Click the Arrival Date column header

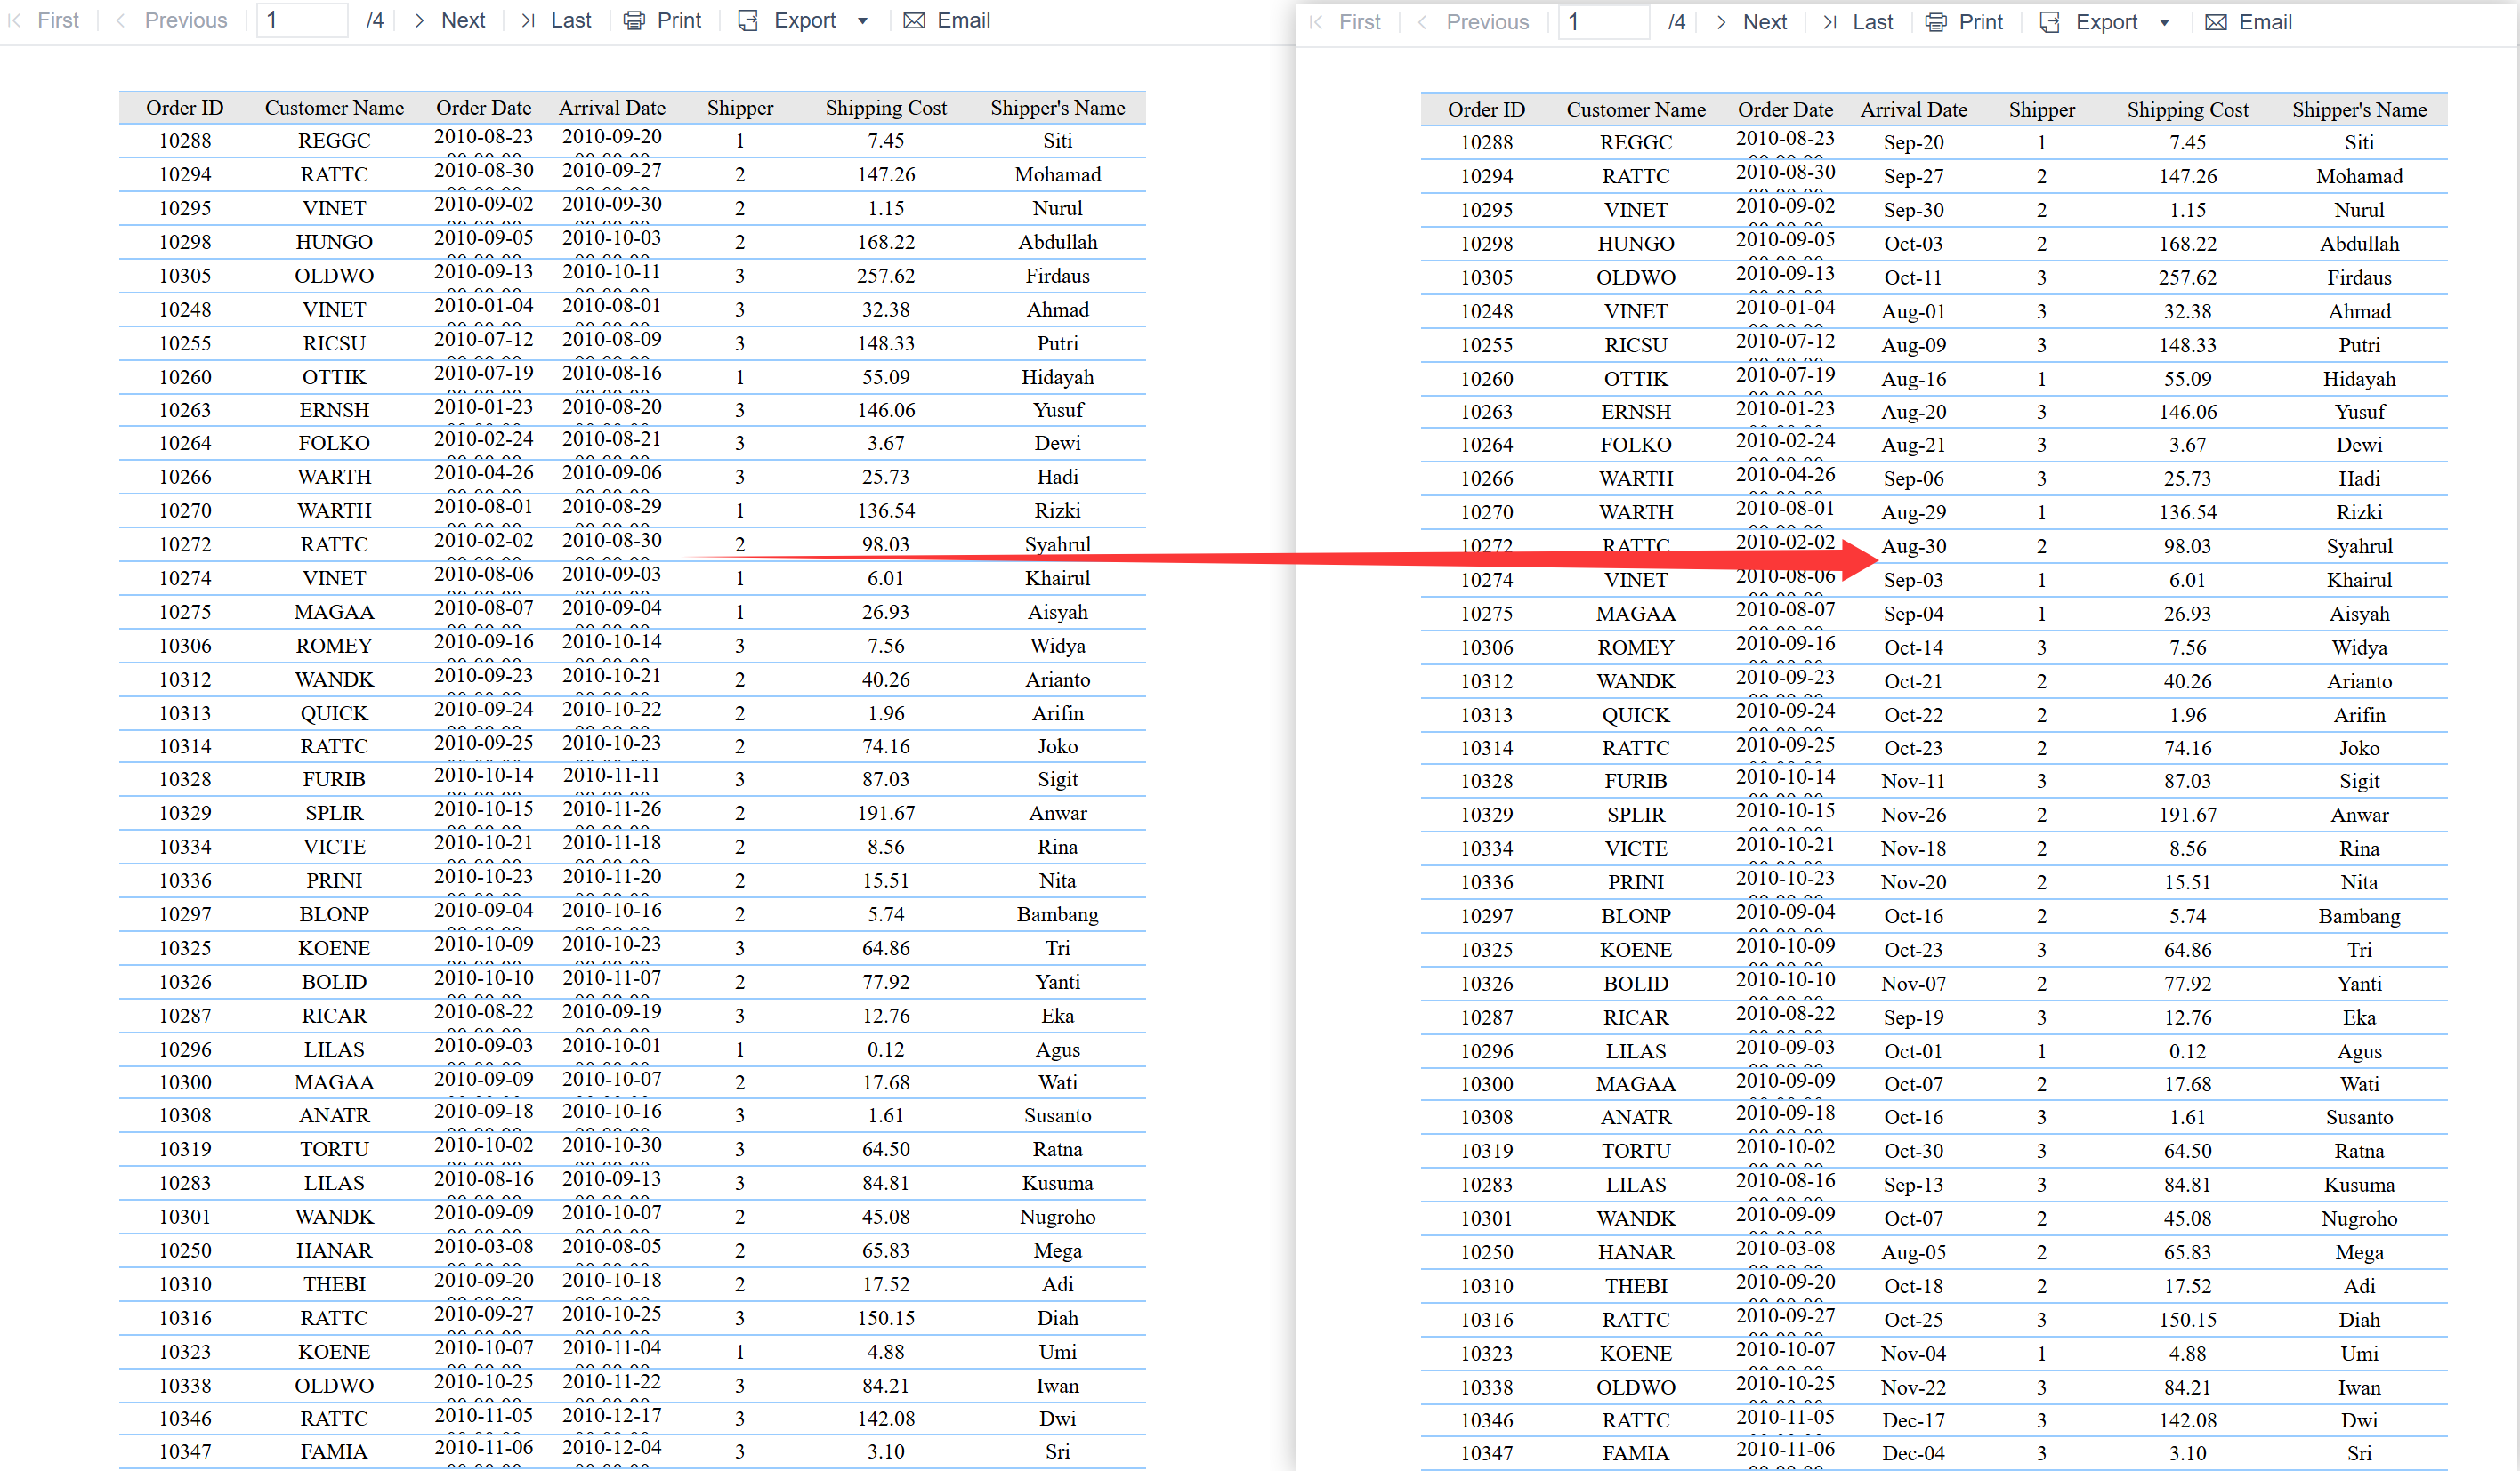612,108
